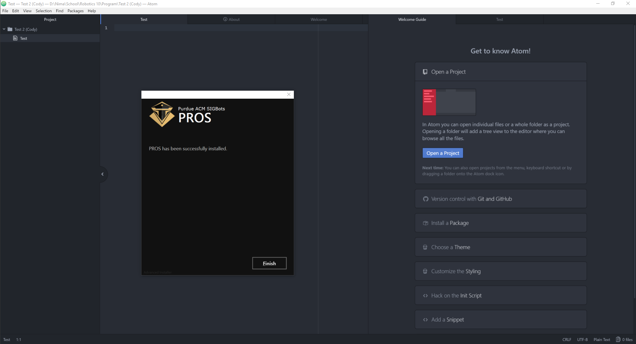Click 'PROS has been successfully installed.' text
Image resolution: width=636 pixels, height=344 pixels.
click(x=188, y=149)
